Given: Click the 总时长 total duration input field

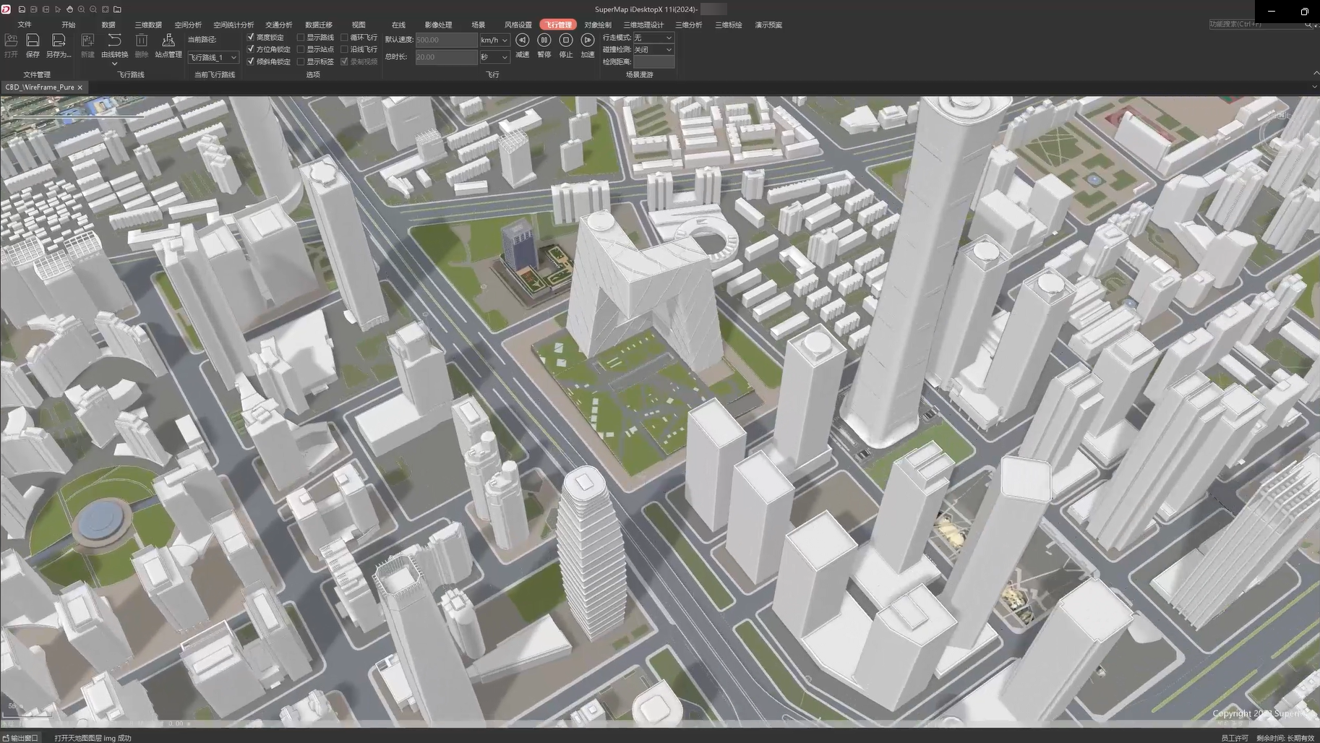Looking at the screenshot, I should (446, 56).
